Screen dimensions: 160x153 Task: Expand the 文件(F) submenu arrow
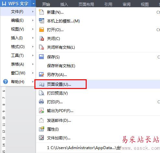point(33,11)
